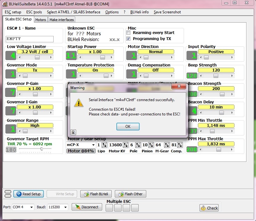Select first Multiple ESC toggle box
The height and width of the screenshot is (221, 256).
click(109, 208)
